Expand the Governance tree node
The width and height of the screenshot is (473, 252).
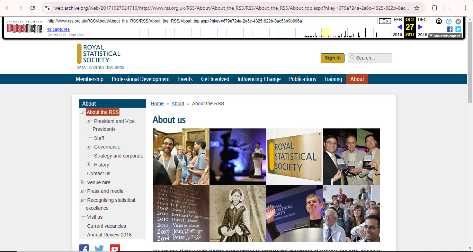pos(89,147)
